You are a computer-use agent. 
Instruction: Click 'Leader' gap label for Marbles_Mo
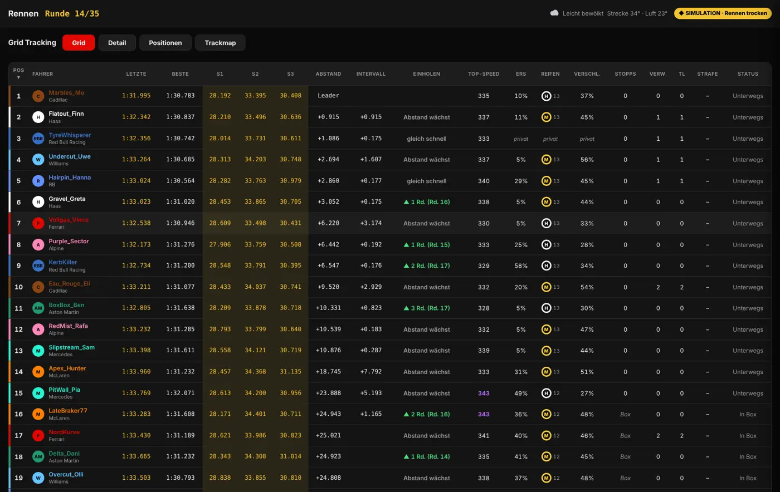(x=328, y=96)
